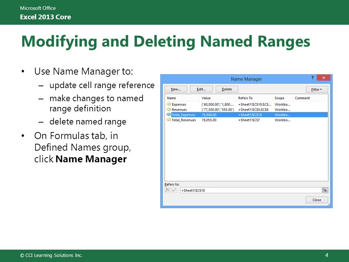Select the Expenses named range row
This screenshot has height=262, width=349.
(246, 104)
